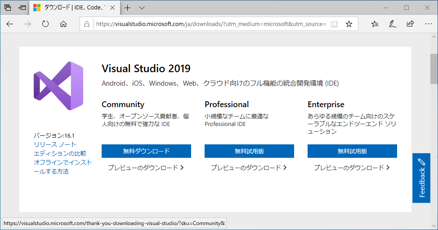Open the browser home page
This screenshot has height=230, width=438.
click(x=63, y=24)
